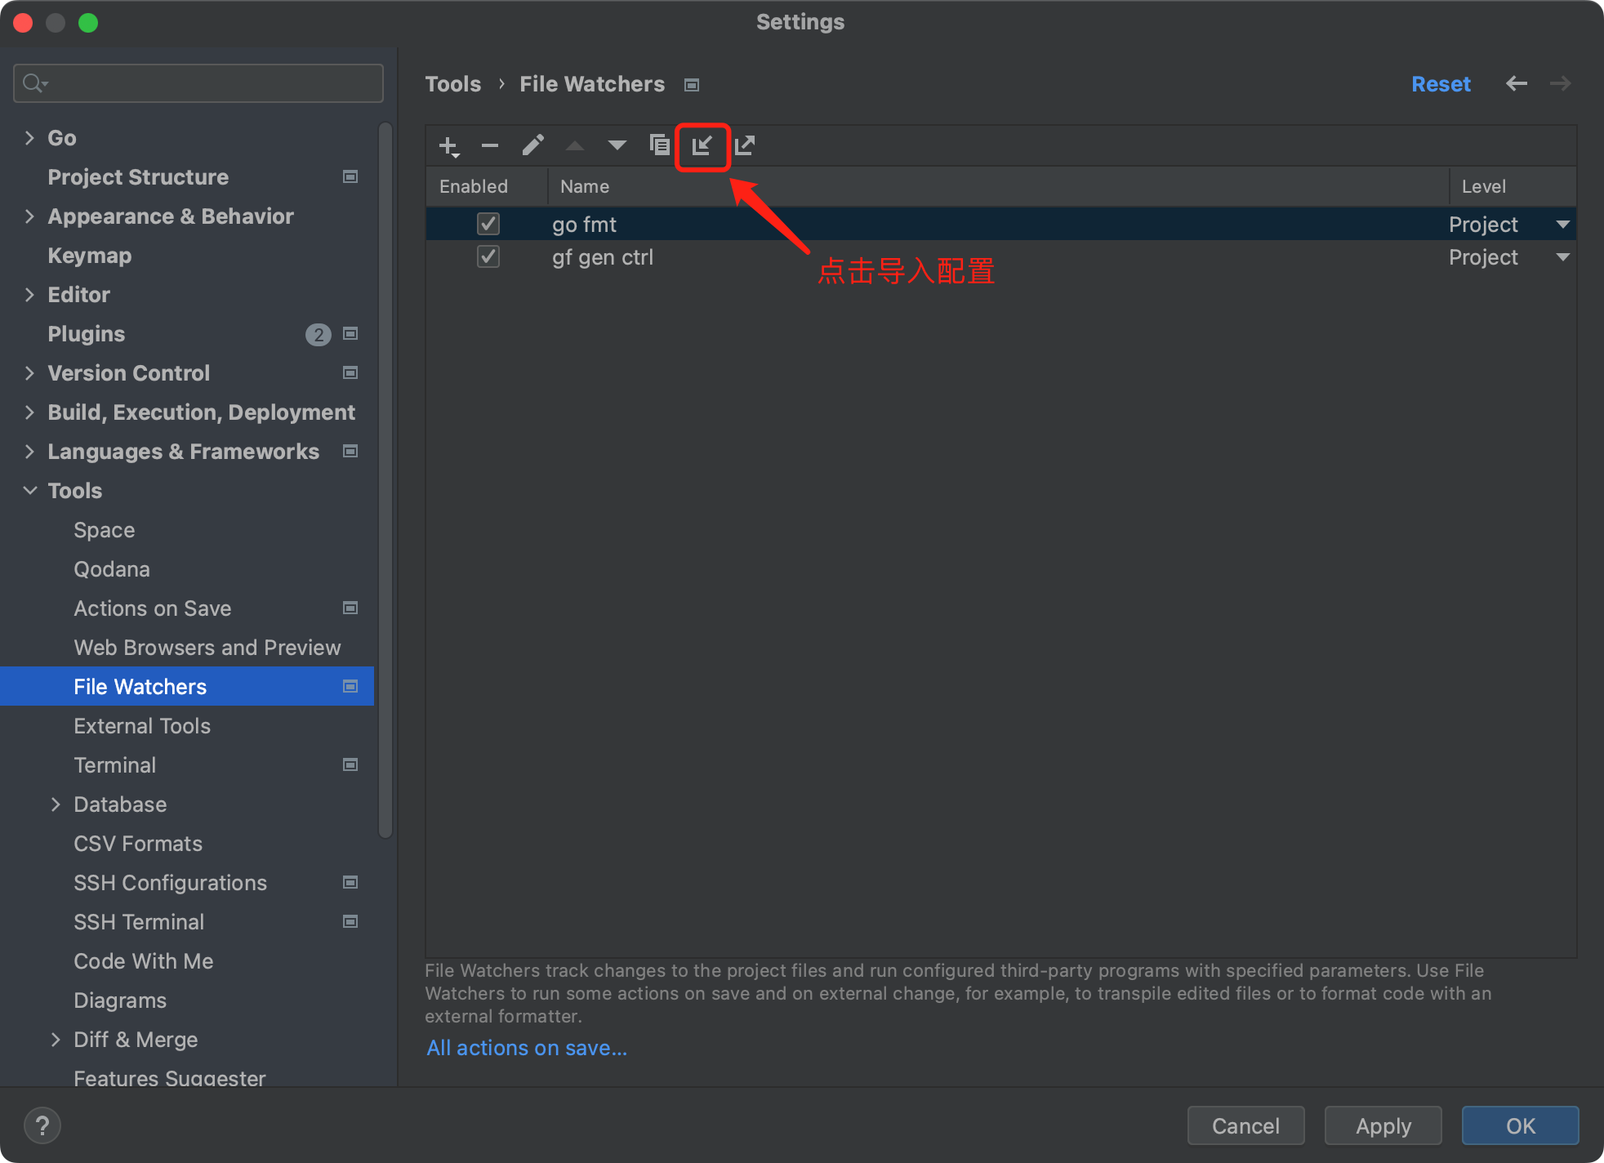The image size is (1604, 1163).
Task: Open All actions on save link
Action: tap(527, 1048)
